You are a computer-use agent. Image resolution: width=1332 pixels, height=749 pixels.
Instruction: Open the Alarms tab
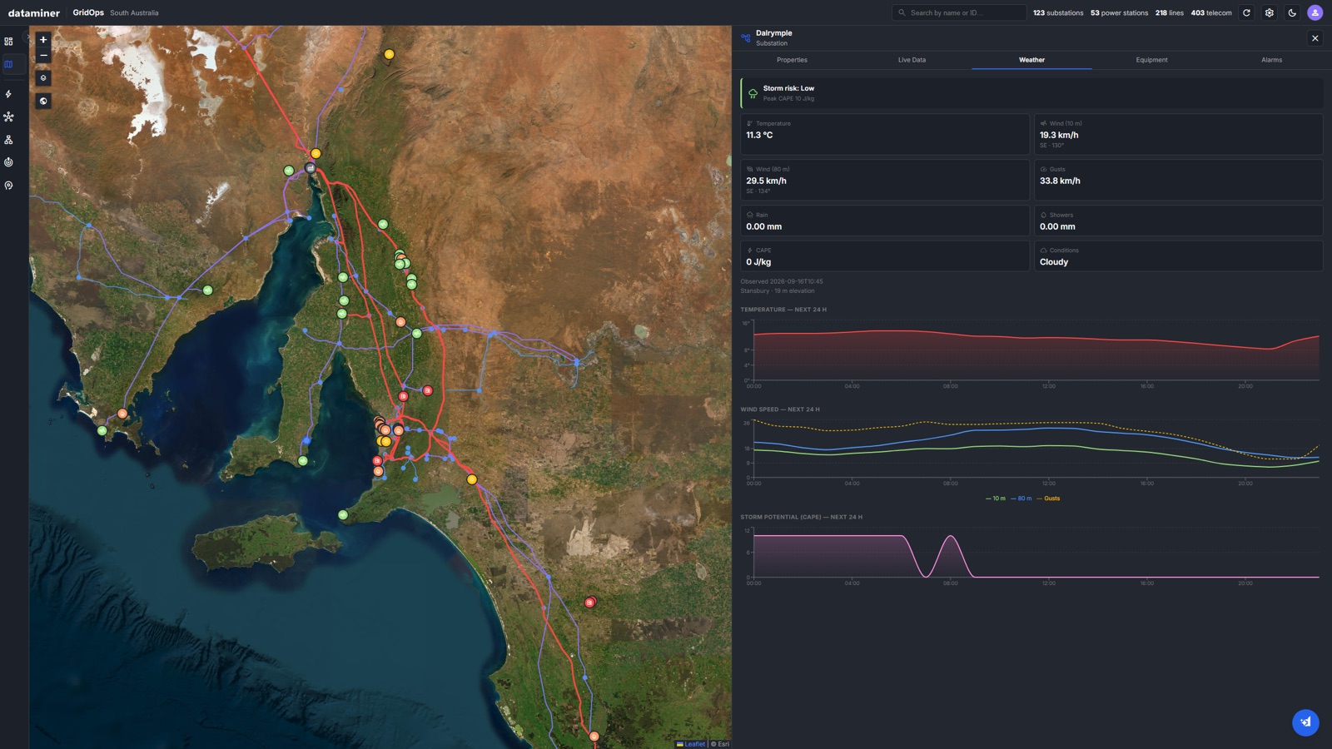(x=1271, y=60)
